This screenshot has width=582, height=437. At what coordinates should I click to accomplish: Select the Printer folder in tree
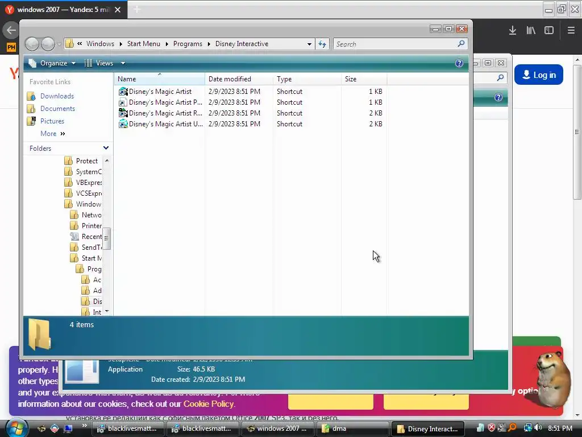(86, 225)
